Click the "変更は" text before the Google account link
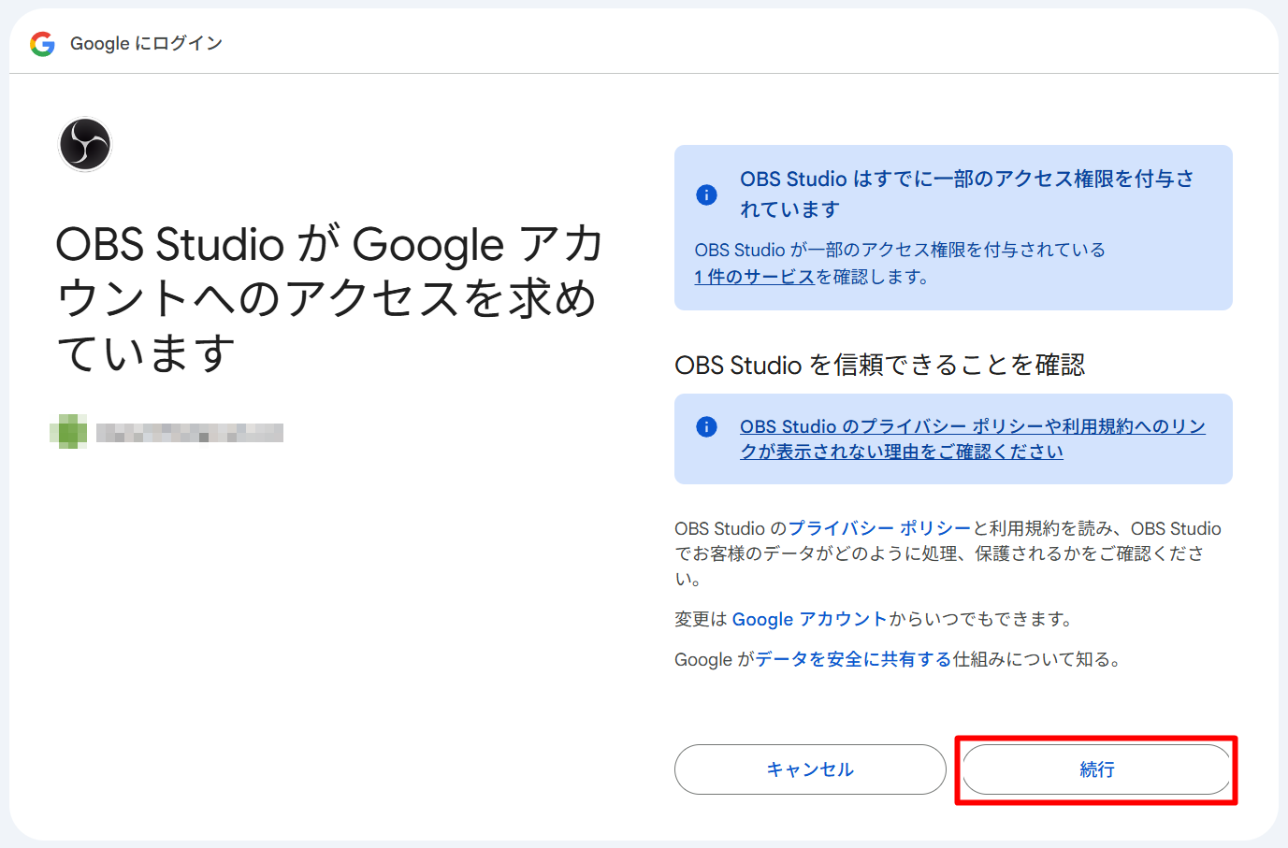This screenshot has height=848, width=1288. (x=702, y=619)
